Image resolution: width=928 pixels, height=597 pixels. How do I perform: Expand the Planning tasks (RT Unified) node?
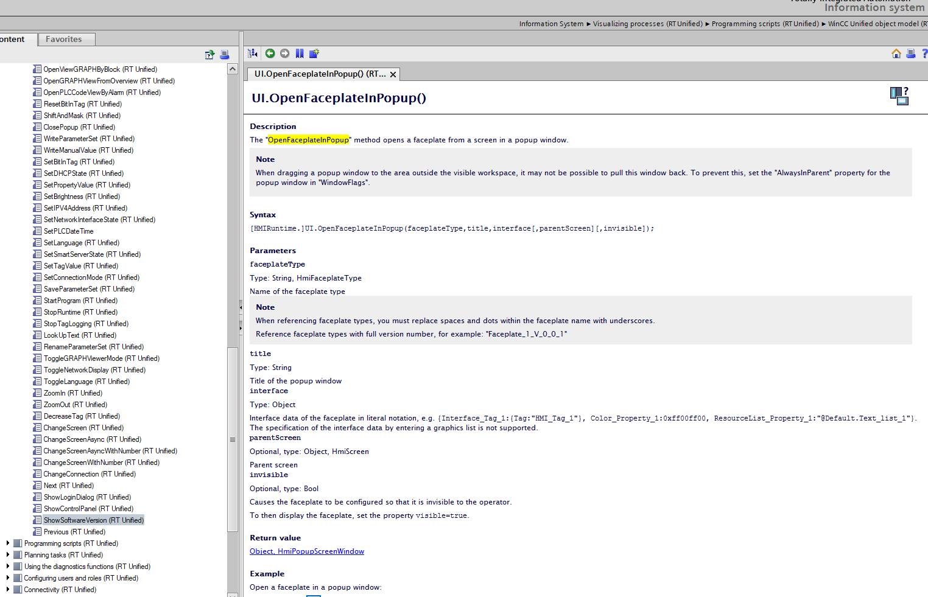(x=7, y=555)
